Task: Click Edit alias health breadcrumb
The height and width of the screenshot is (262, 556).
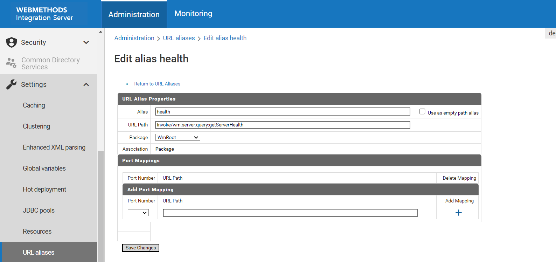Action: tap(225, 38)
